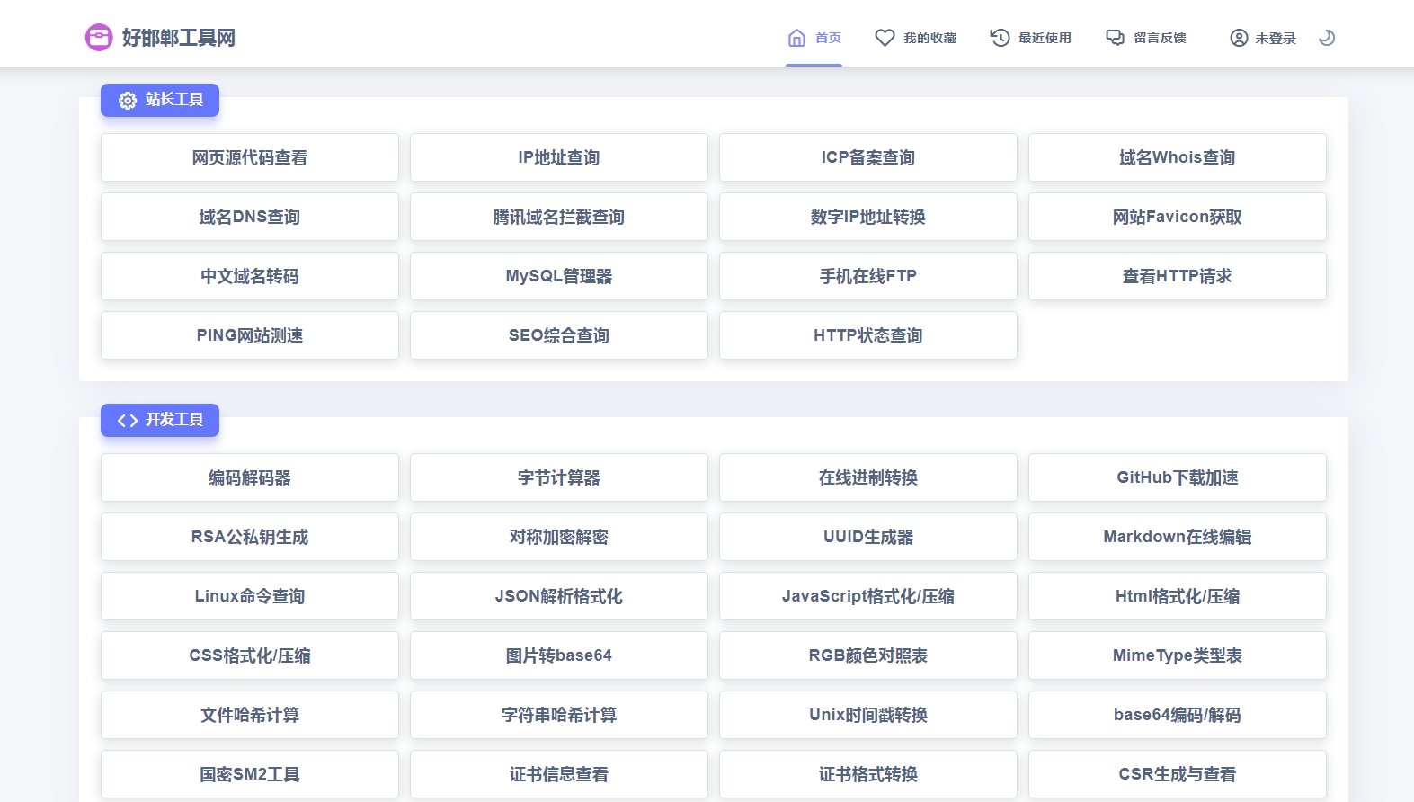
Task: Click the home icon in the navigation
Action: pyautogui.click(x=796, y=38)
